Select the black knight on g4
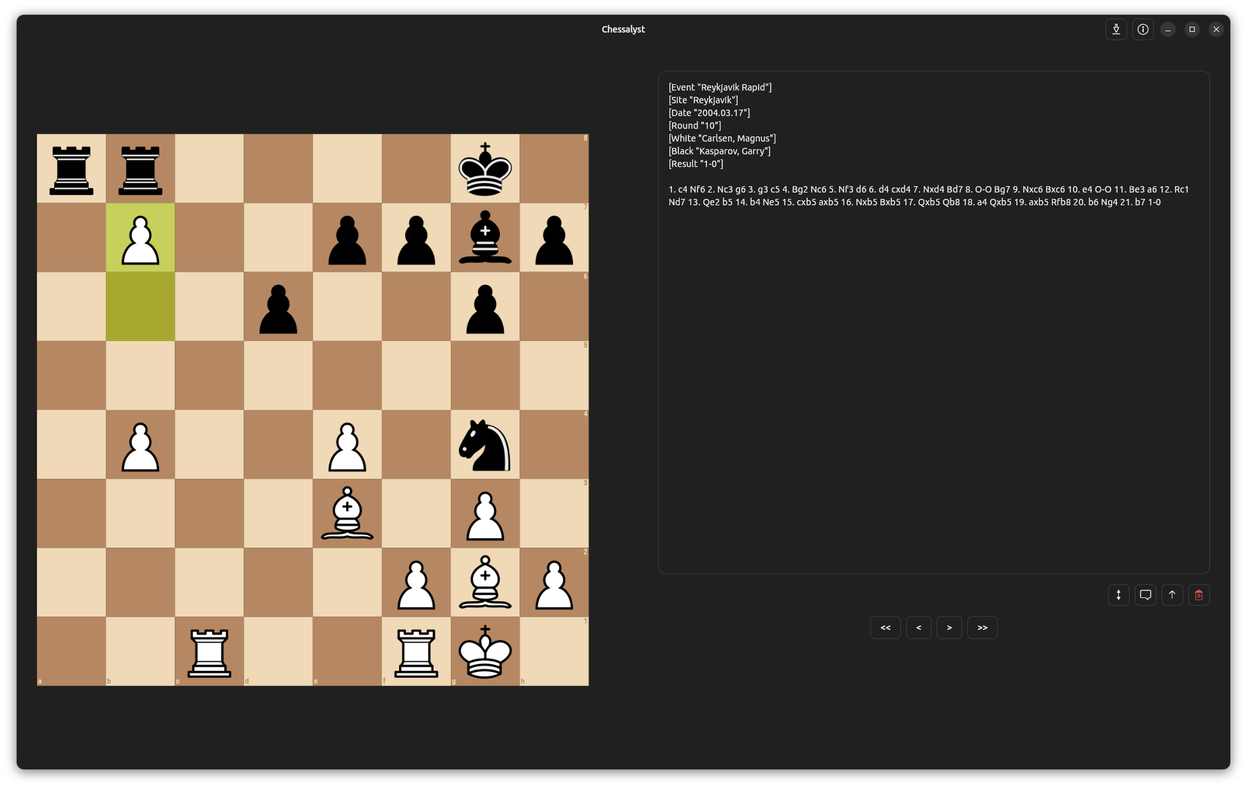1247x788 pixels. click(x=485, y=444)
